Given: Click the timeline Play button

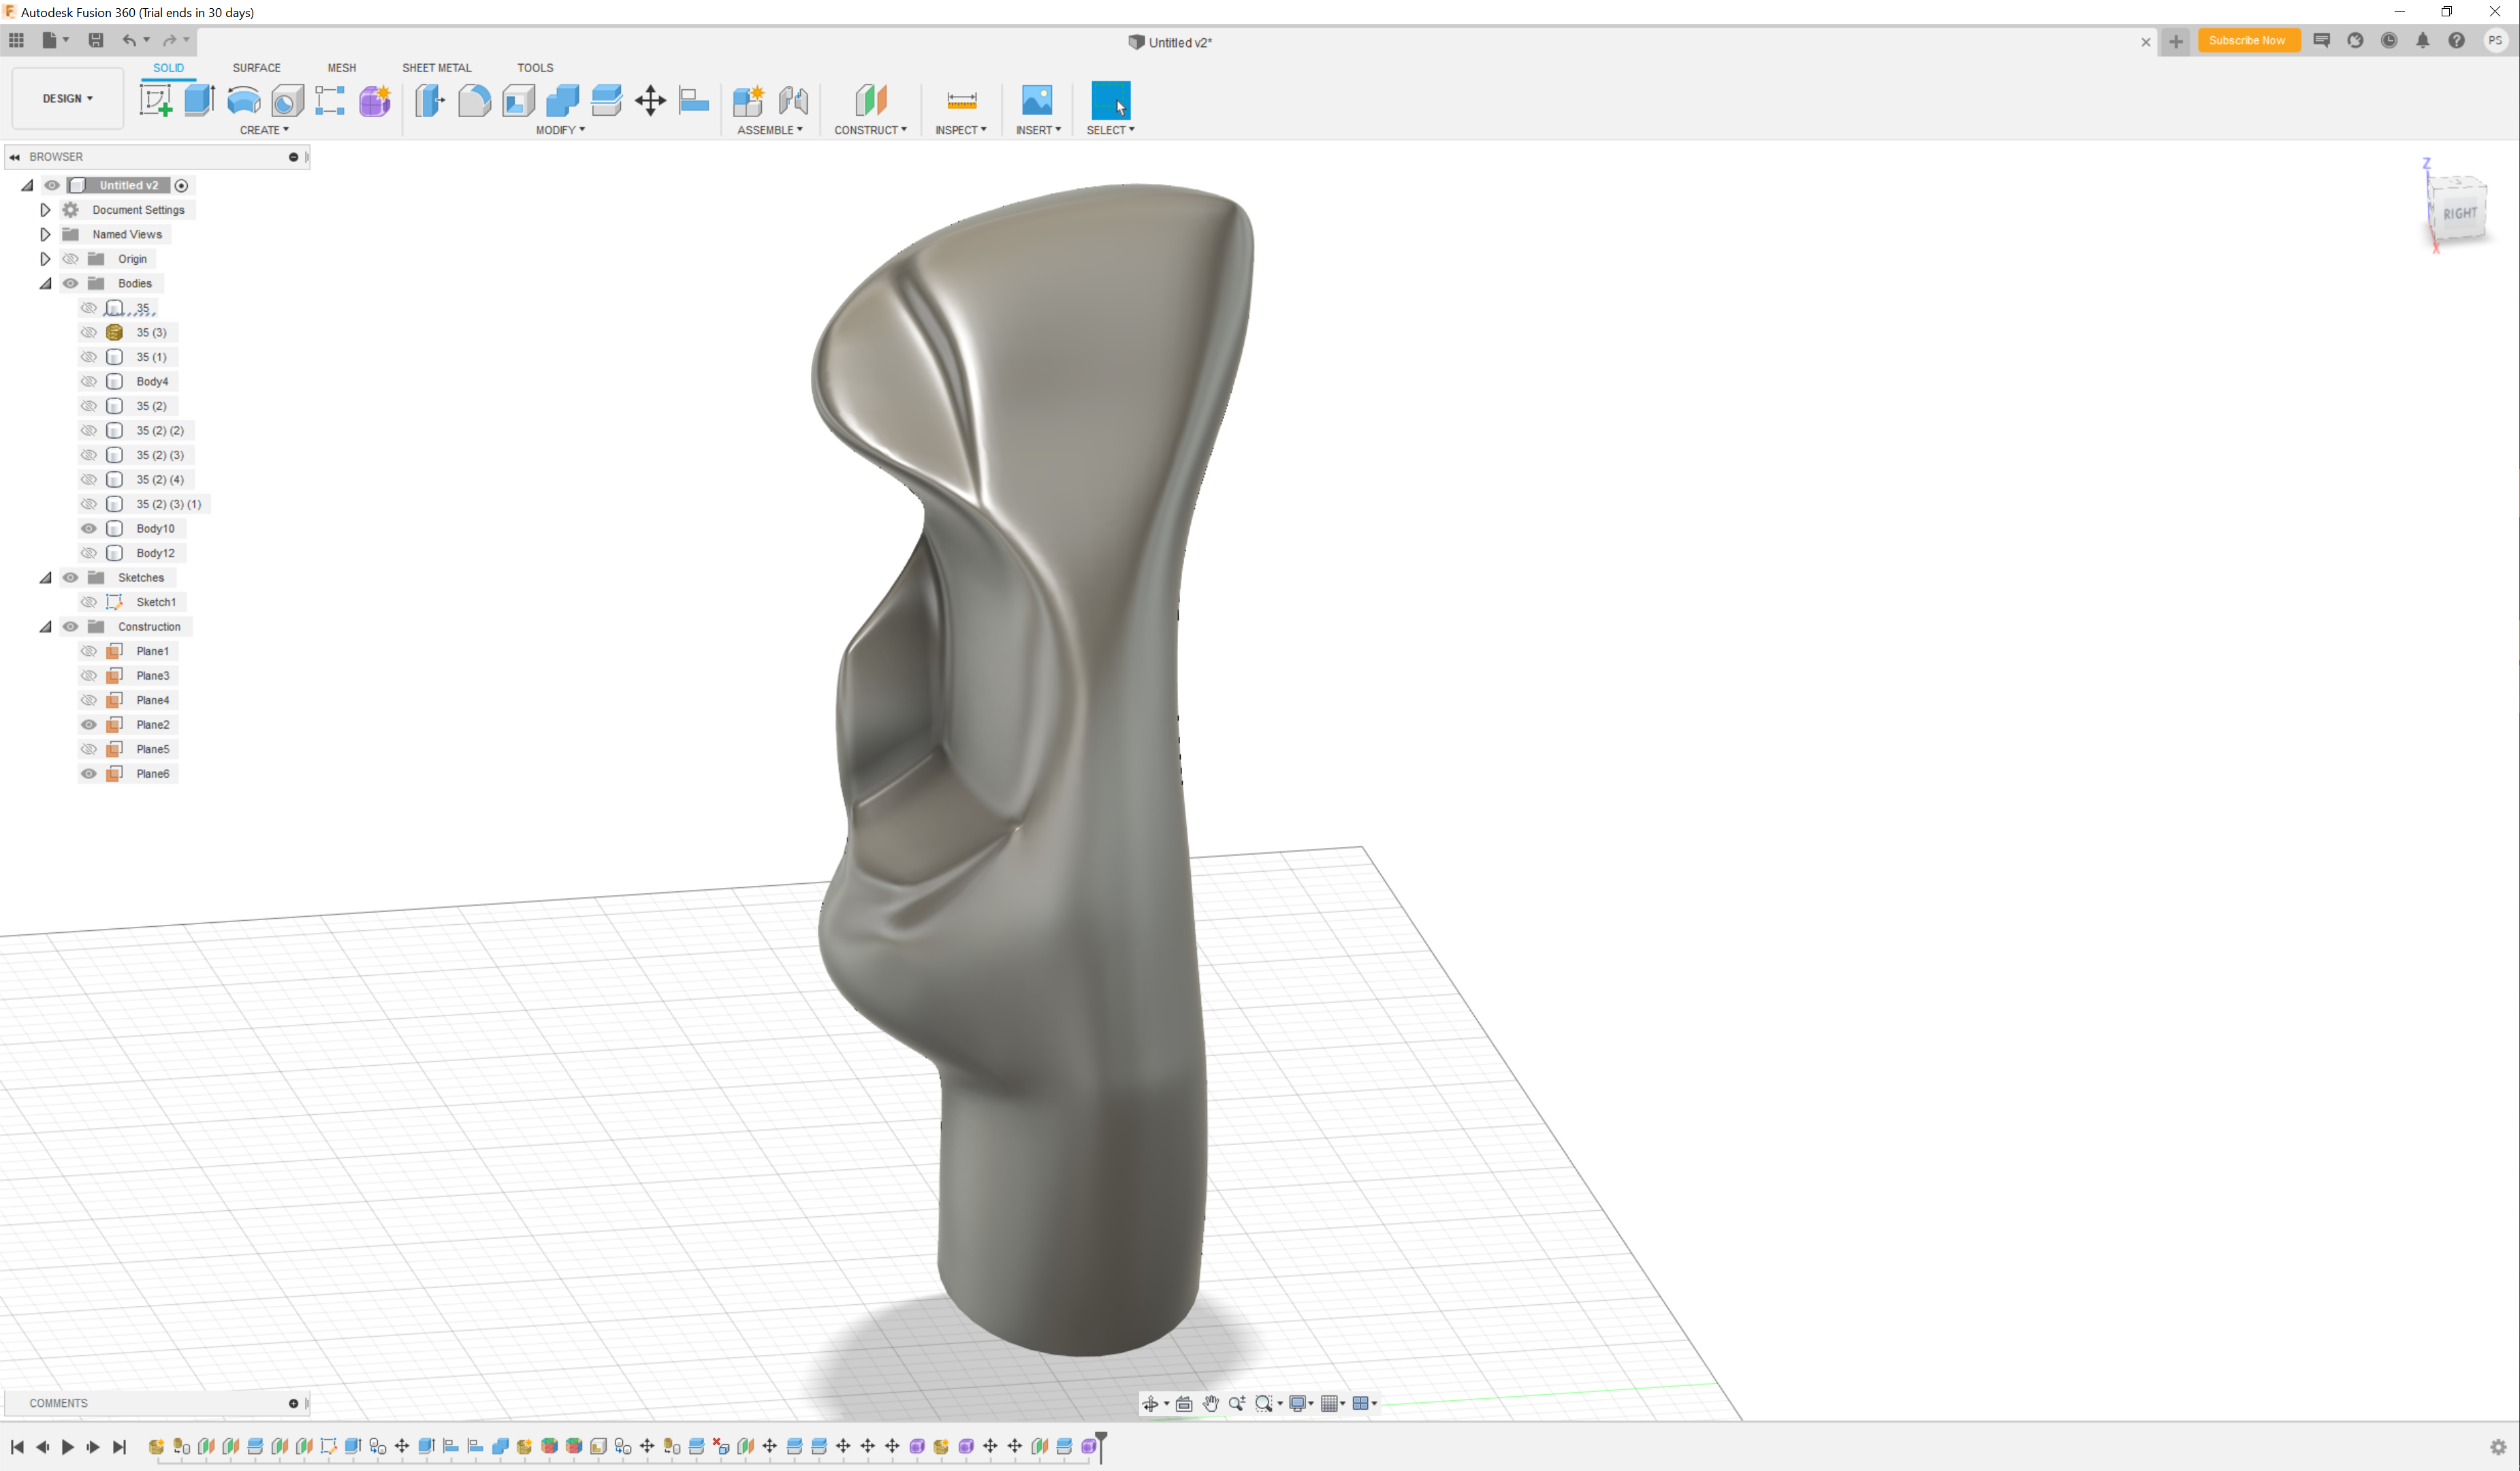Looking at the screenshot, I should 67,1447.
